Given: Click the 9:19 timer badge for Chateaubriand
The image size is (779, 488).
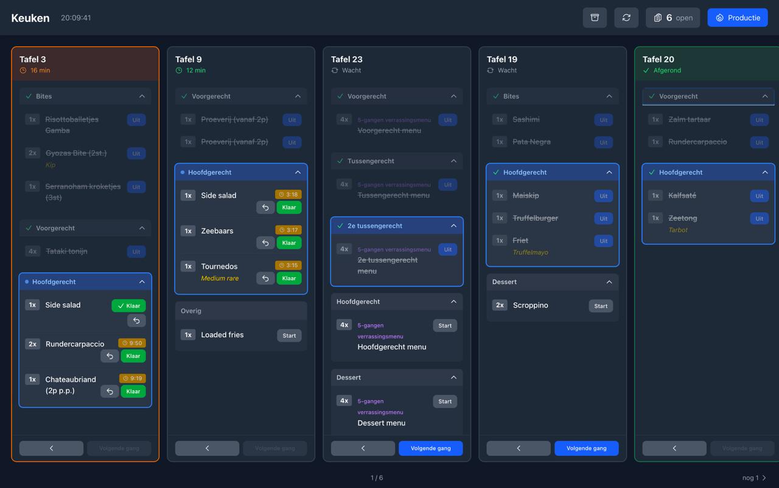Looking at the screenshot, I should [133, 378].
